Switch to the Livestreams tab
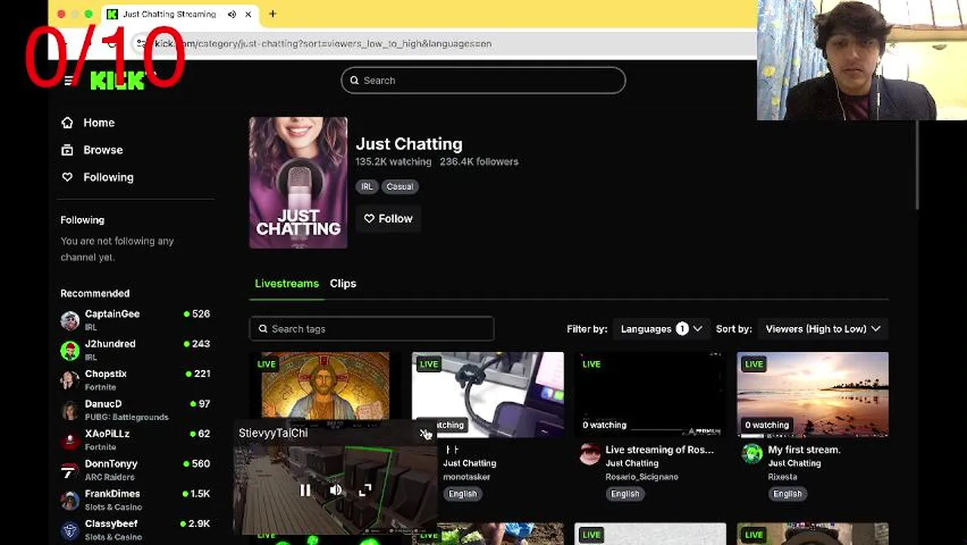 [287, 283]
